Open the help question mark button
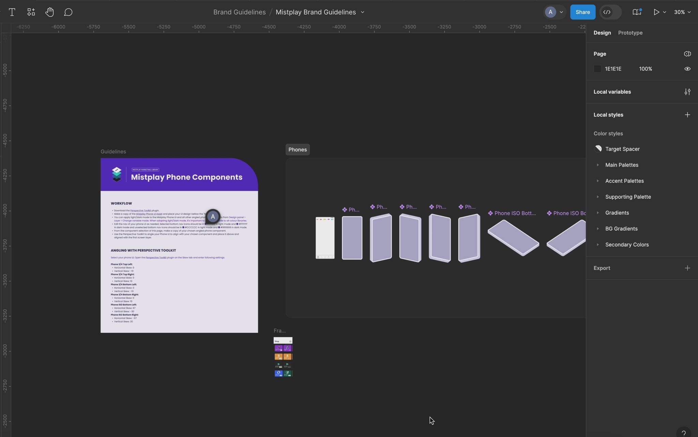 pos(683,433)
